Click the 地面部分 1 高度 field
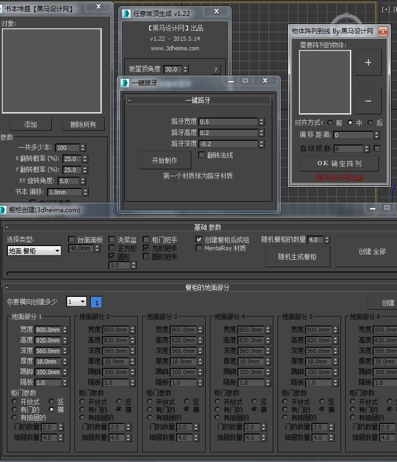 click(48, 340)
